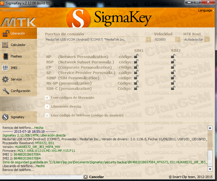Viewport: 217px width, 181px height.
Task: Switch to the SigmaKey tab
Action: coord(18,117)
